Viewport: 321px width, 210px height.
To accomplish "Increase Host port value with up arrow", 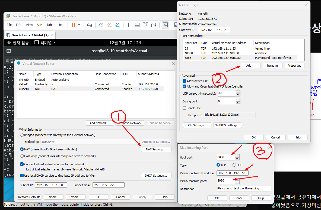I will (237, 156).
